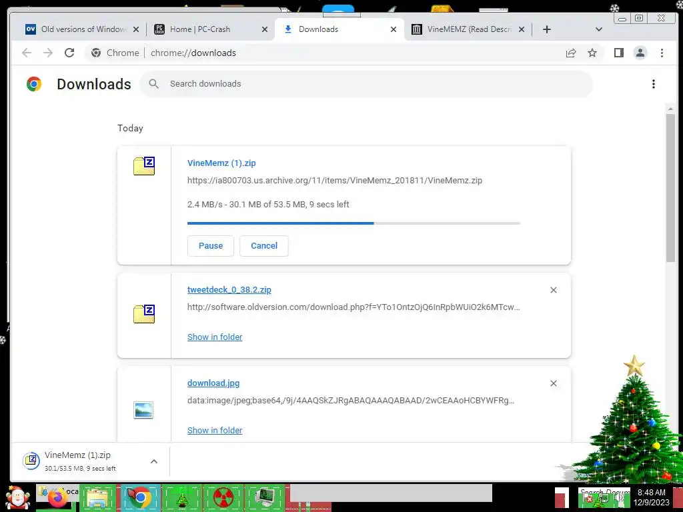Go back using the browser back arrow

click(x=27, y=53)
